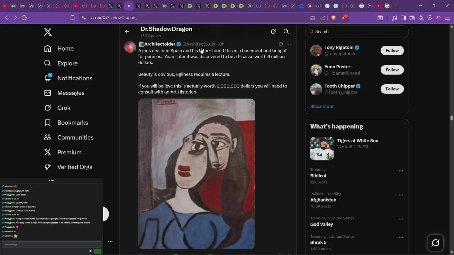Click the green Chat send button
The image size is (454, 255).
98,251
